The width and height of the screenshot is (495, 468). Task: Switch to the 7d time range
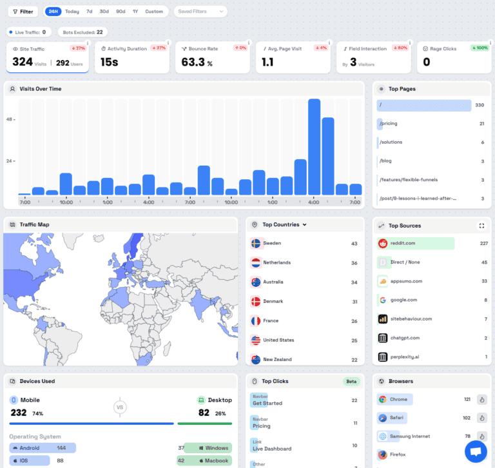[90, 12]
